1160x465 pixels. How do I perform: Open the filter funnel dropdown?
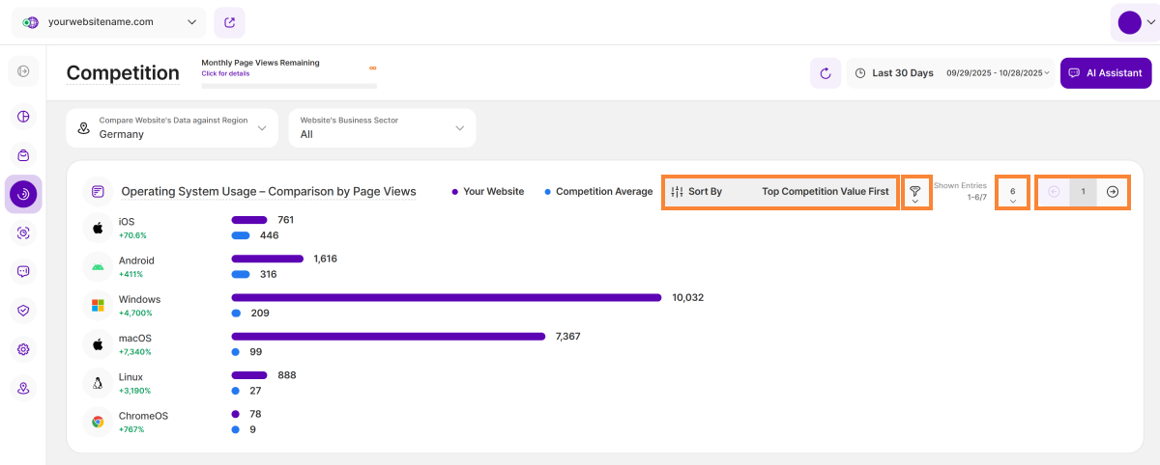coord(914,193)
